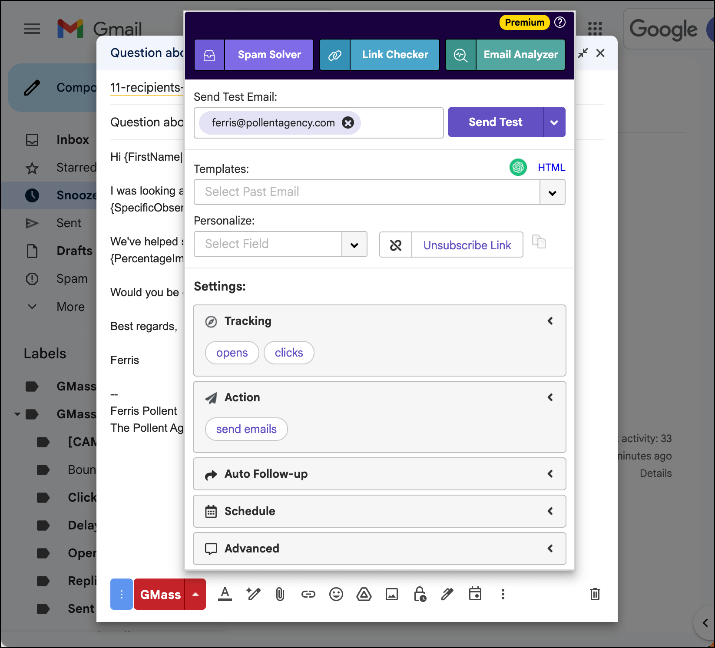
Task: Click the calendar scheduling icon in toolbar
Action: click(x=475, y=594)
